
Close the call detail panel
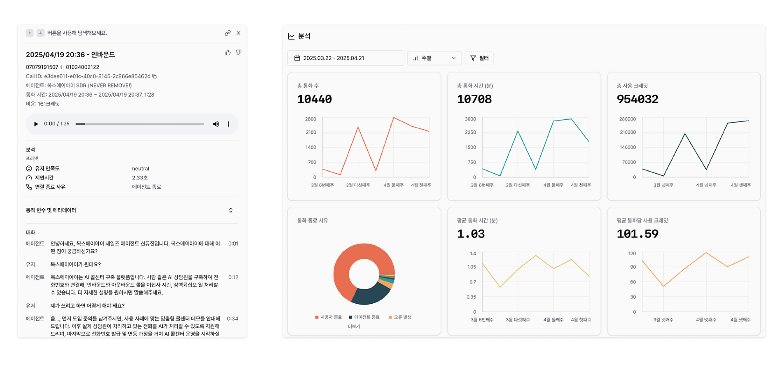pyautogui.click(x=238, y=33)
